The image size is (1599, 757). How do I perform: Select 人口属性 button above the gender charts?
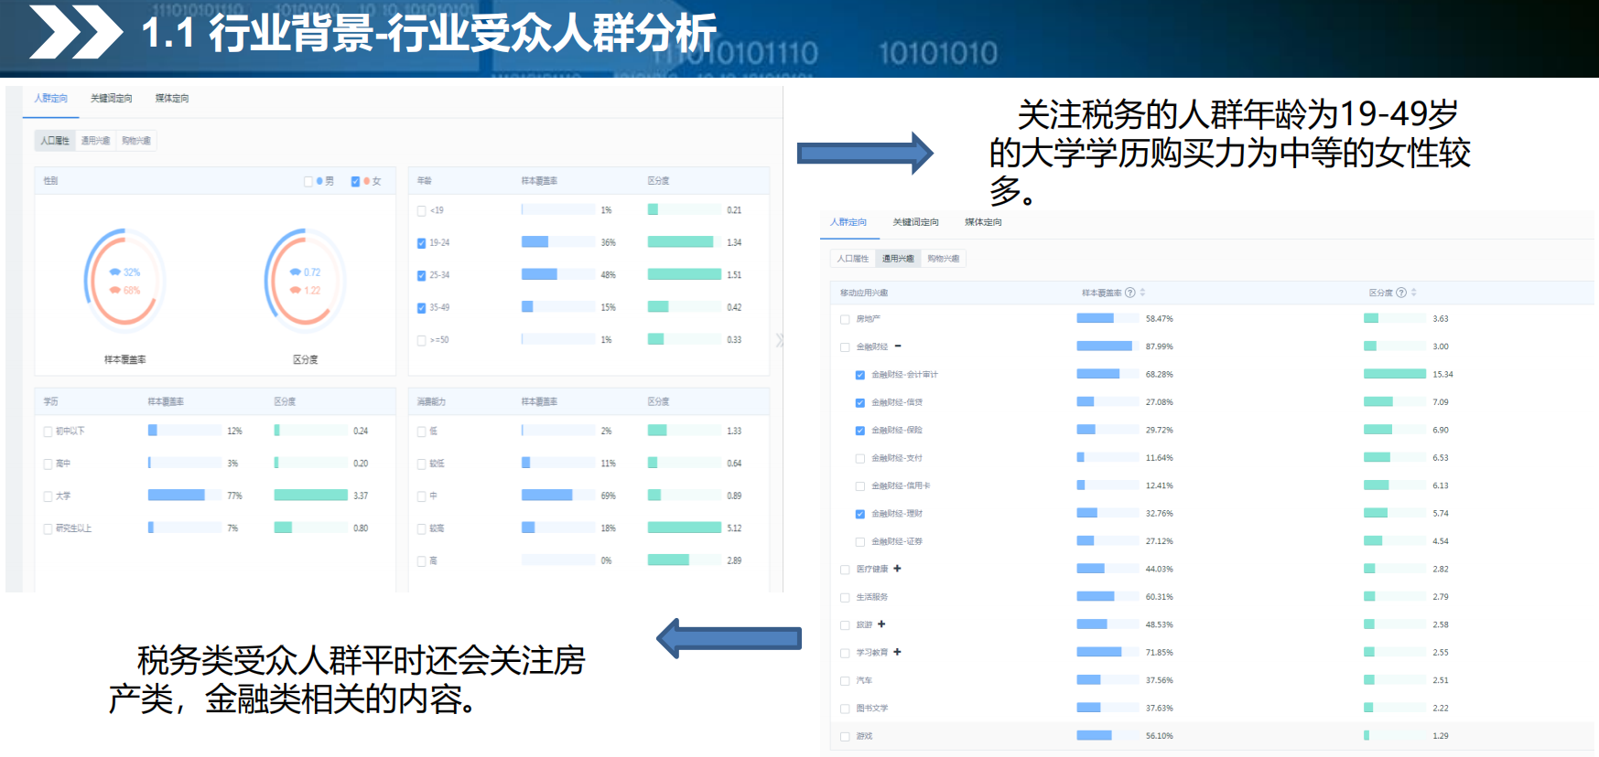click(55, 141)
